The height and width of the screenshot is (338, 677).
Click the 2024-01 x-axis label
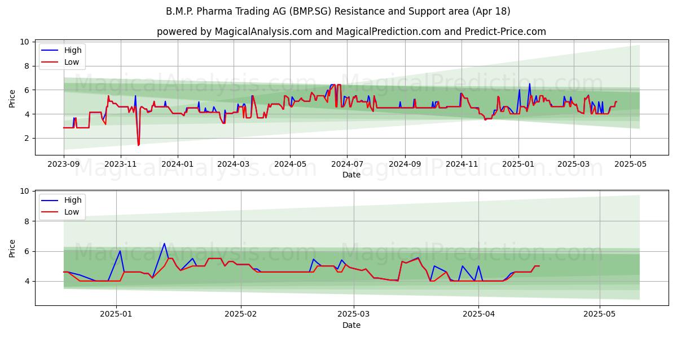point(178,164)
